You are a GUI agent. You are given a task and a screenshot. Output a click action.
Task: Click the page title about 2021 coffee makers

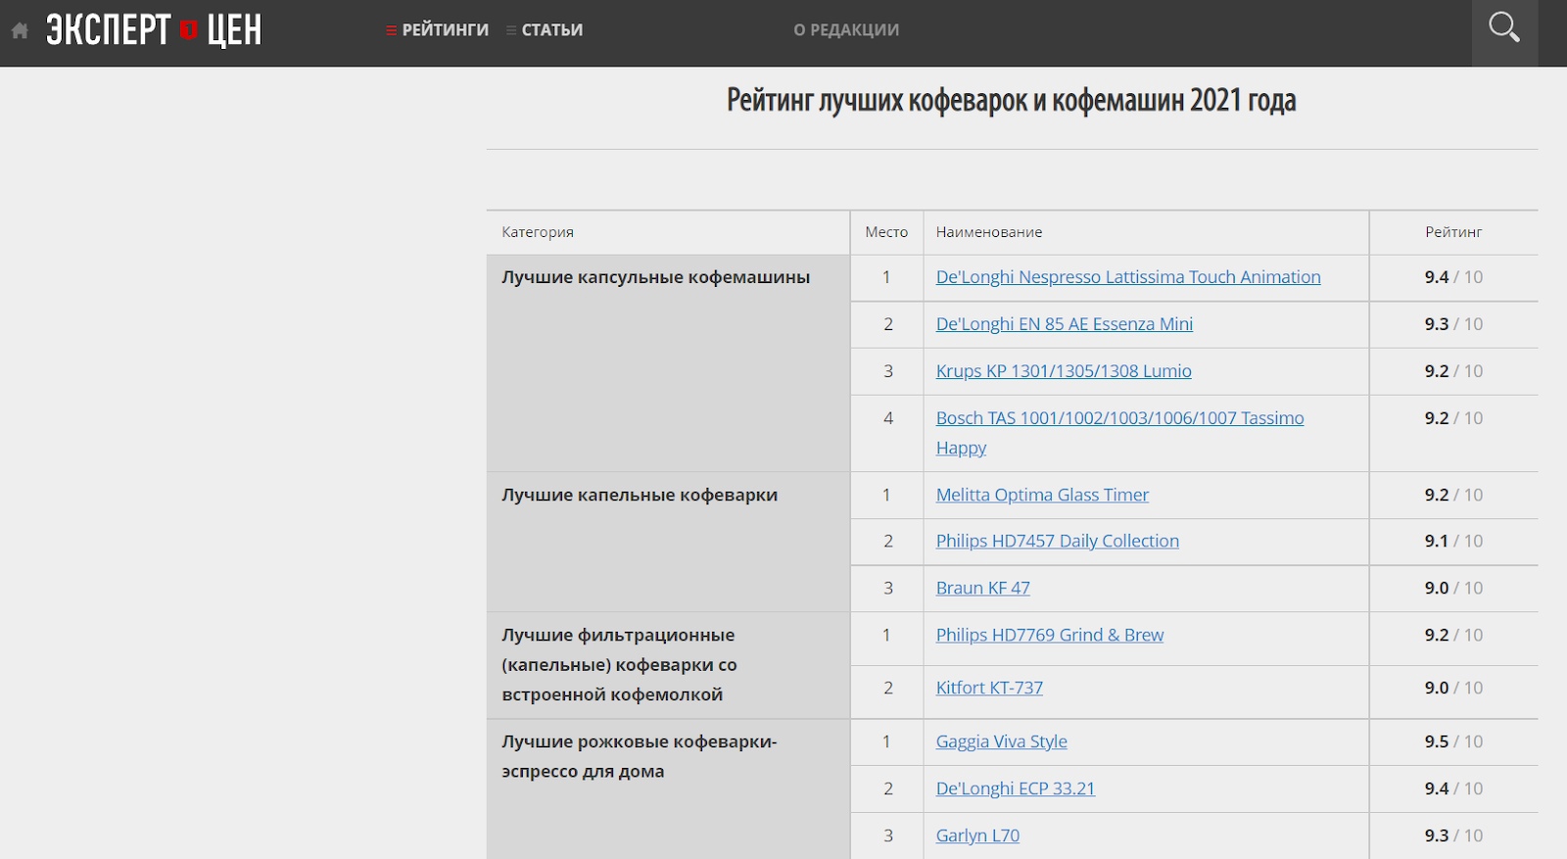[x=1011, y=100]
